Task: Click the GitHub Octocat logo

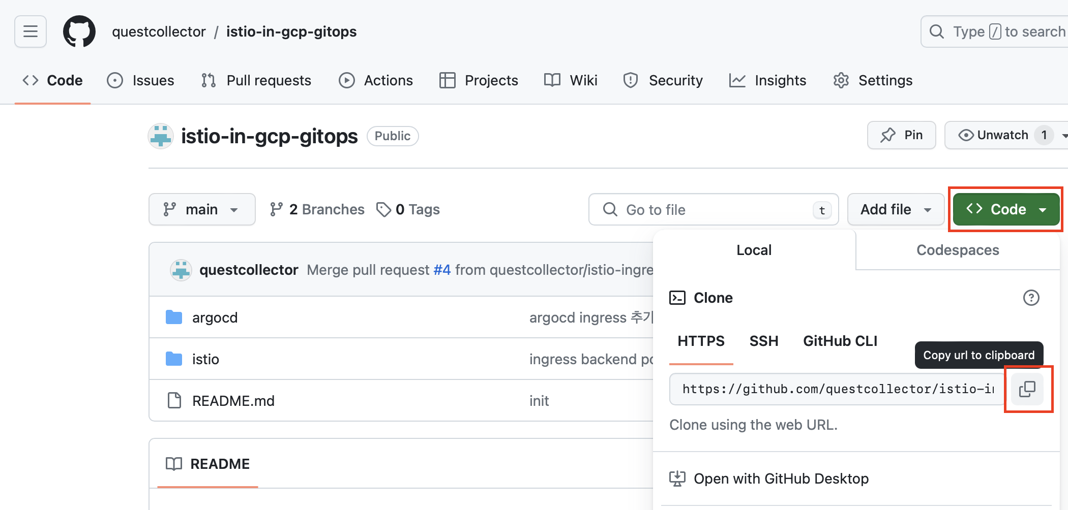Action: (x=79, y=31)
